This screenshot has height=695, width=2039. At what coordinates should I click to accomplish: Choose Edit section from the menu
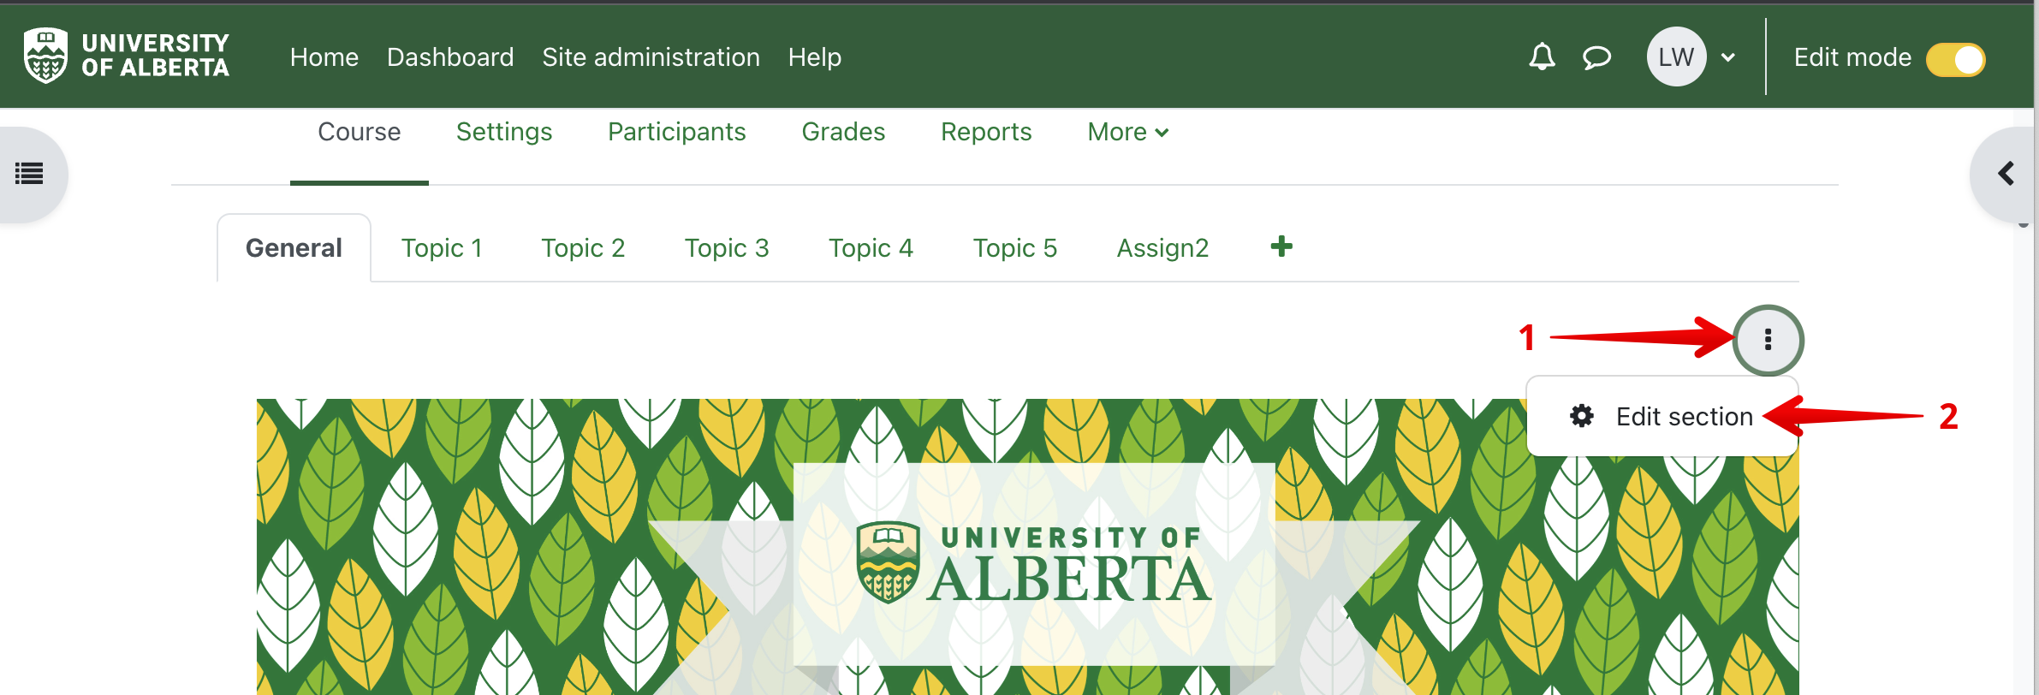[x=1662, y=416]
